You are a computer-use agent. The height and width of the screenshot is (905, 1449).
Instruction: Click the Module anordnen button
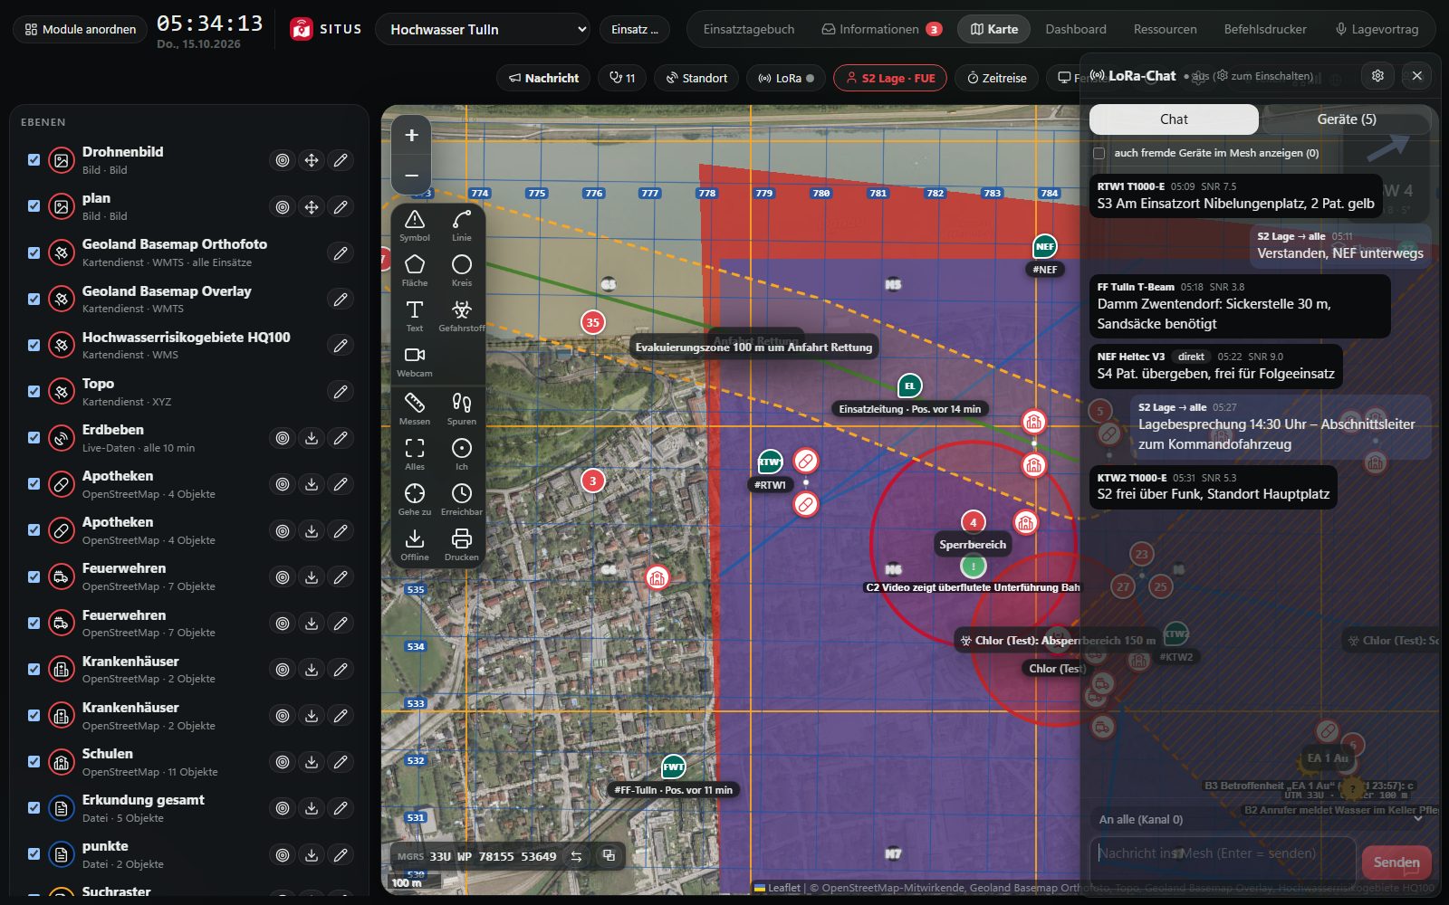pyautogui.click(x=81, y=29)
